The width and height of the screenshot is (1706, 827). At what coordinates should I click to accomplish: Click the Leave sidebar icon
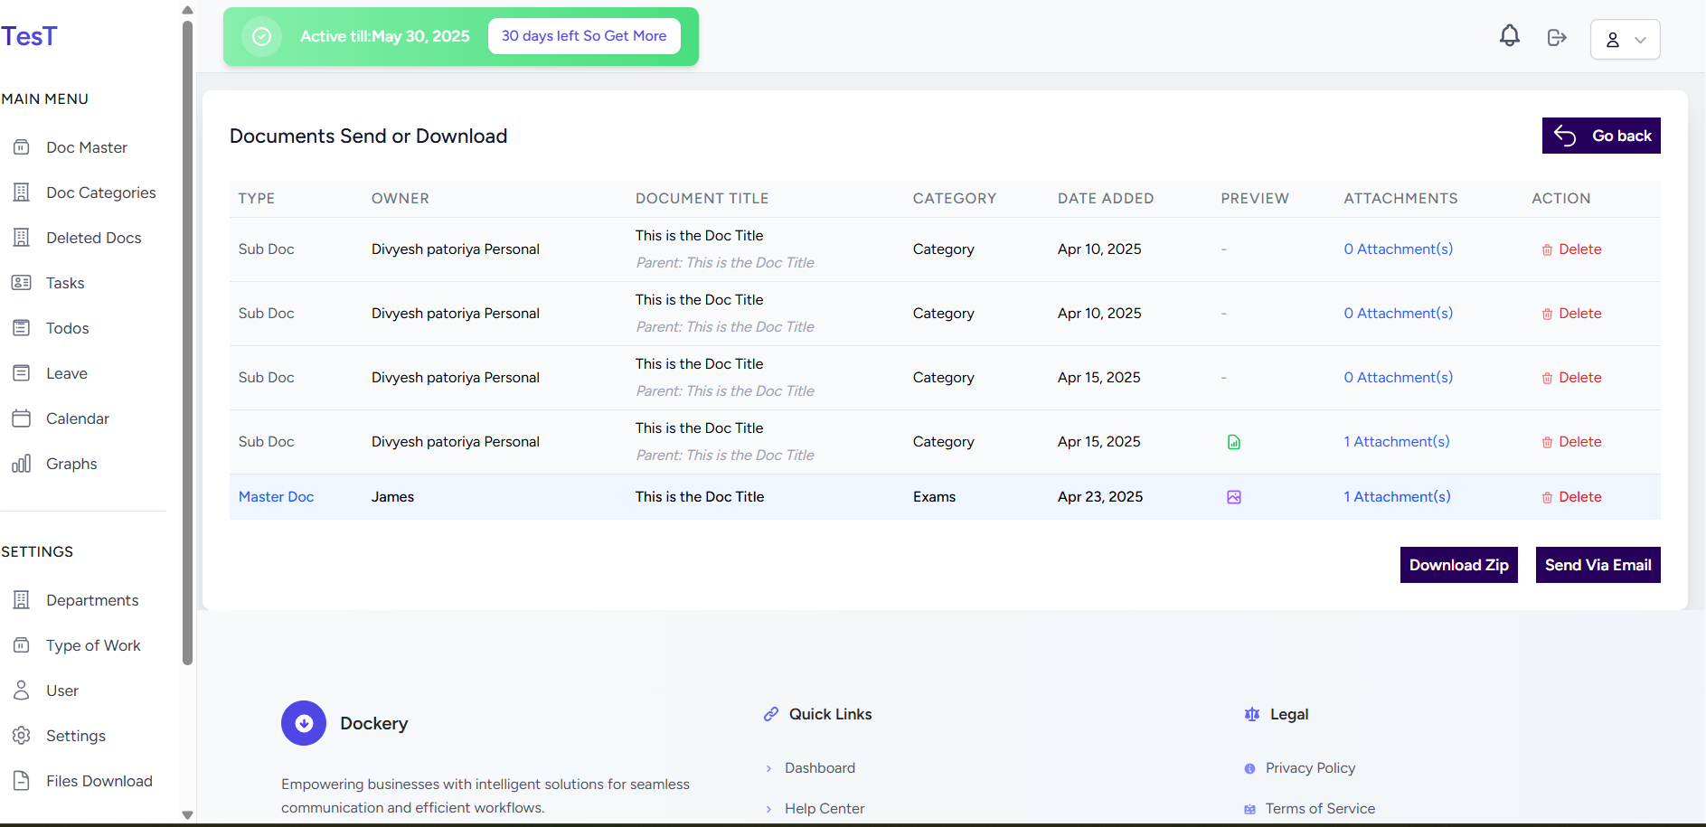[22, 372]
